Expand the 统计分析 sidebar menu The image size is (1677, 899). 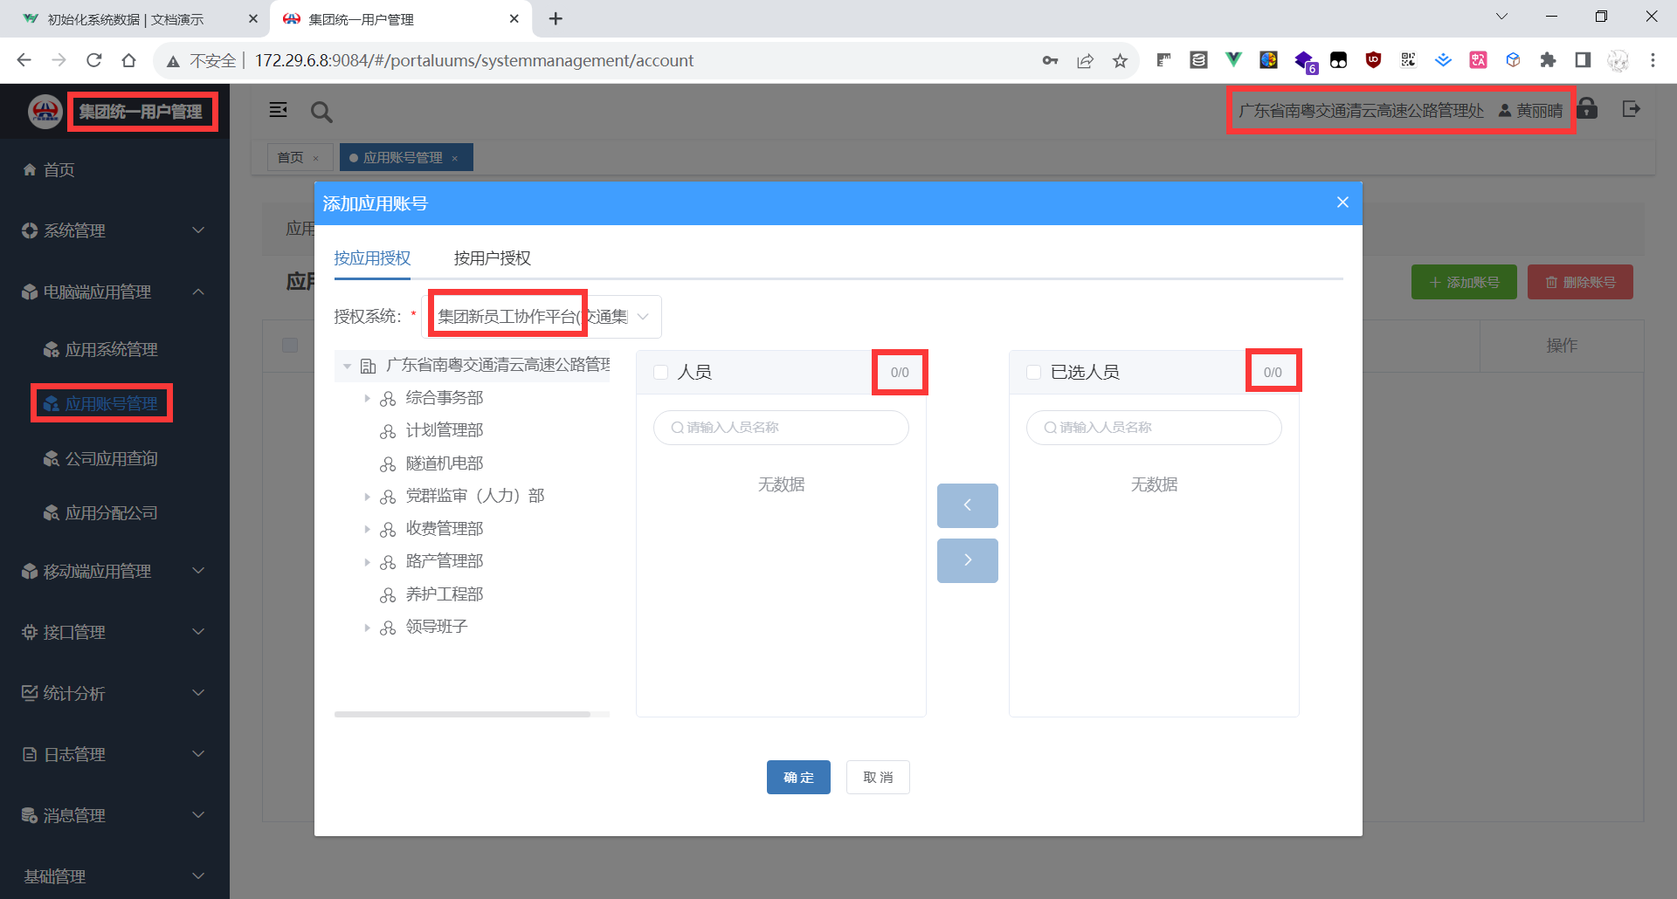[114, 693]
